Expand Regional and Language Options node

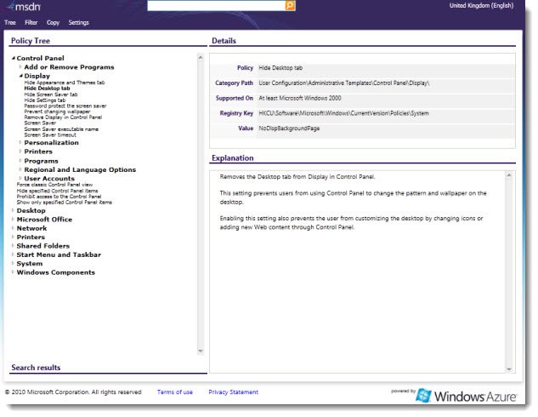pos(20,169)
